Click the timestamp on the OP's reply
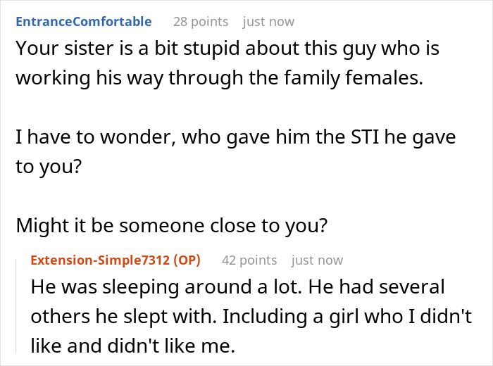Image resolution: width=493 pixels, height=366 pixels. 317,260
